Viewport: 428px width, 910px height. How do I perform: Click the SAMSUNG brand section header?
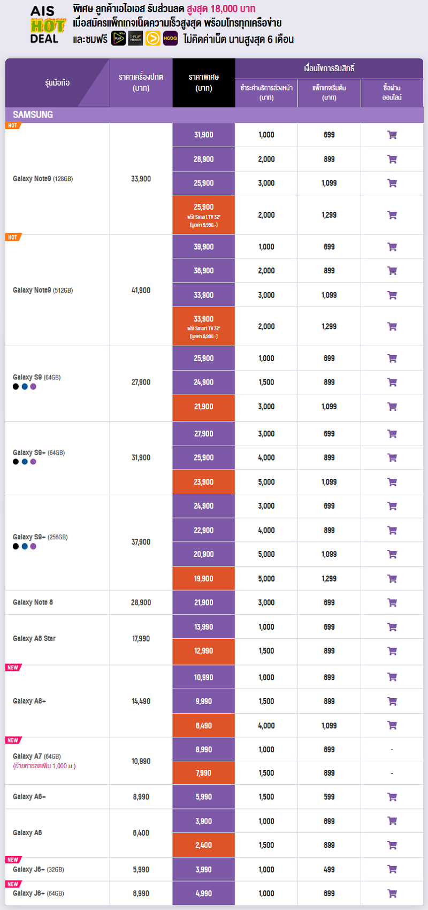pyautogui.click(x=215, y=114)
